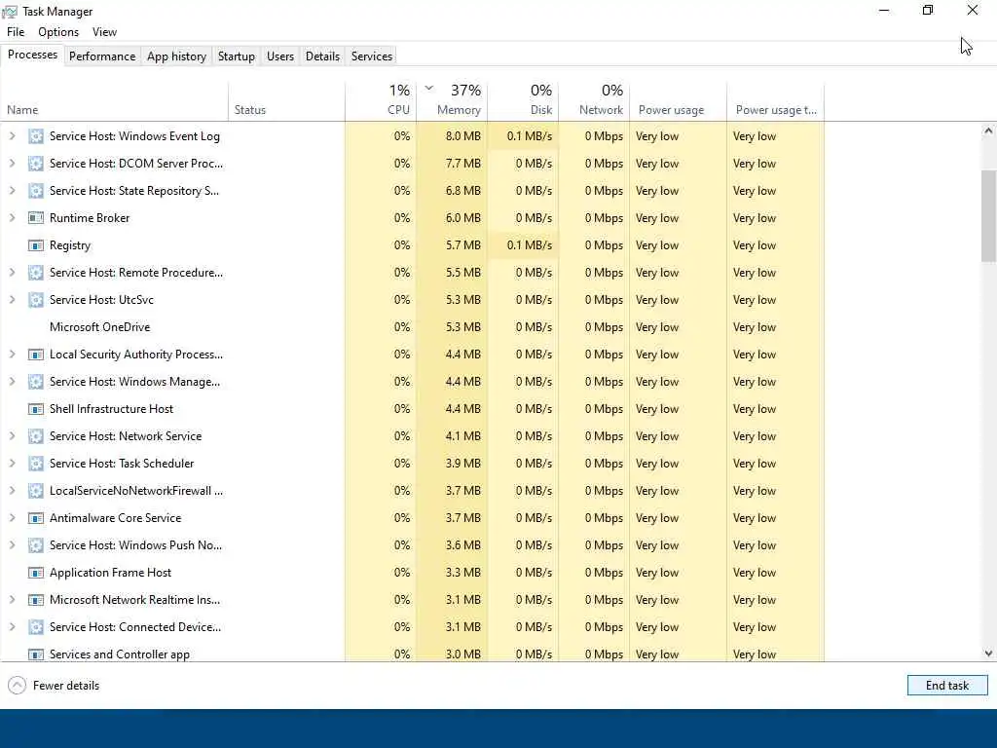The width and height of the screenshot is (997, 748).
Task: Click the Service Host: Windows Manage gear icon
Action: 36,382
